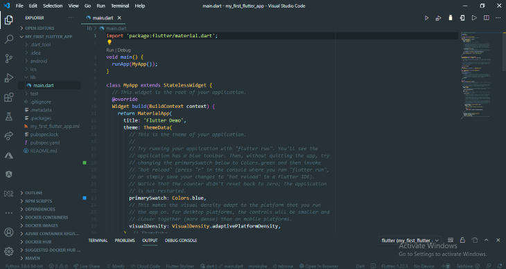
Task: Toggle the output scroll lock icon
Action: [x=462, y=240]
